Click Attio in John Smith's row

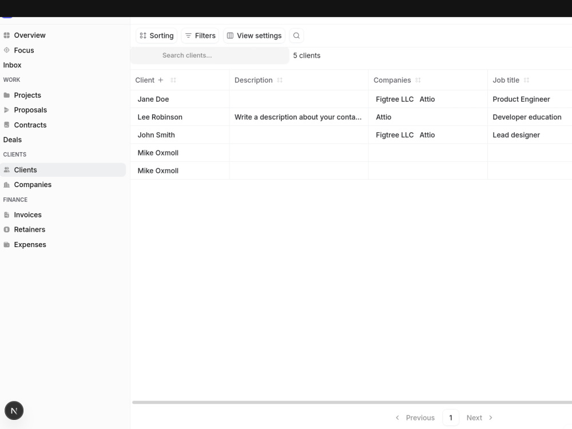pos(427,135)
